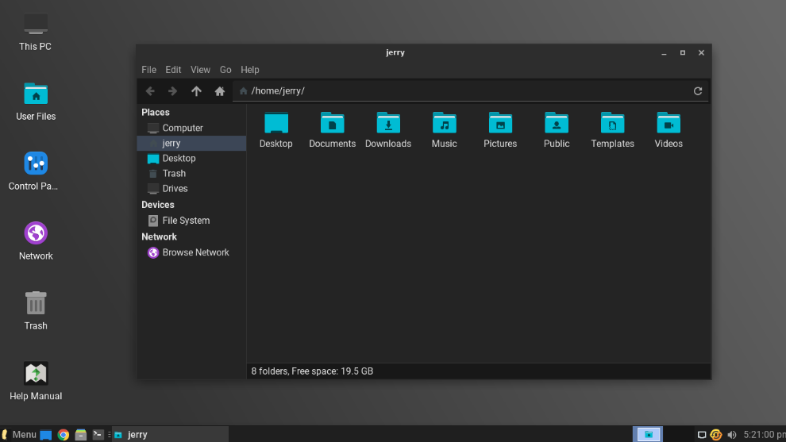Image resolution: width=786 pixels, height=442 pixels.
Task: Minimize the jerry window
Action: pyautogui.click(x=665, y=52)
